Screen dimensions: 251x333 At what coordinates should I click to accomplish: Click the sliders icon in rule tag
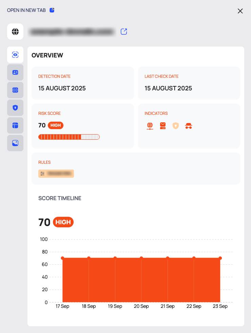pyautogui.click(x=42, y=174)
